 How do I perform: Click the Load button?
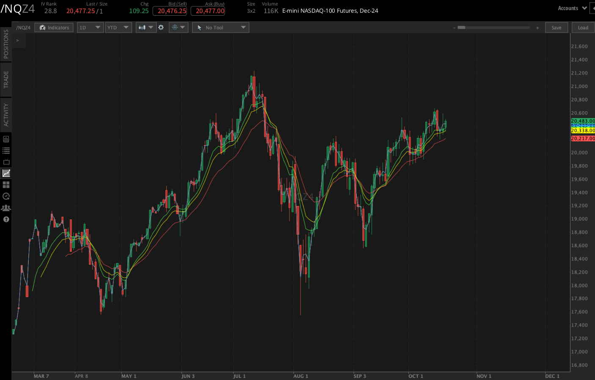pyautogui.click(x=583, y=27)
